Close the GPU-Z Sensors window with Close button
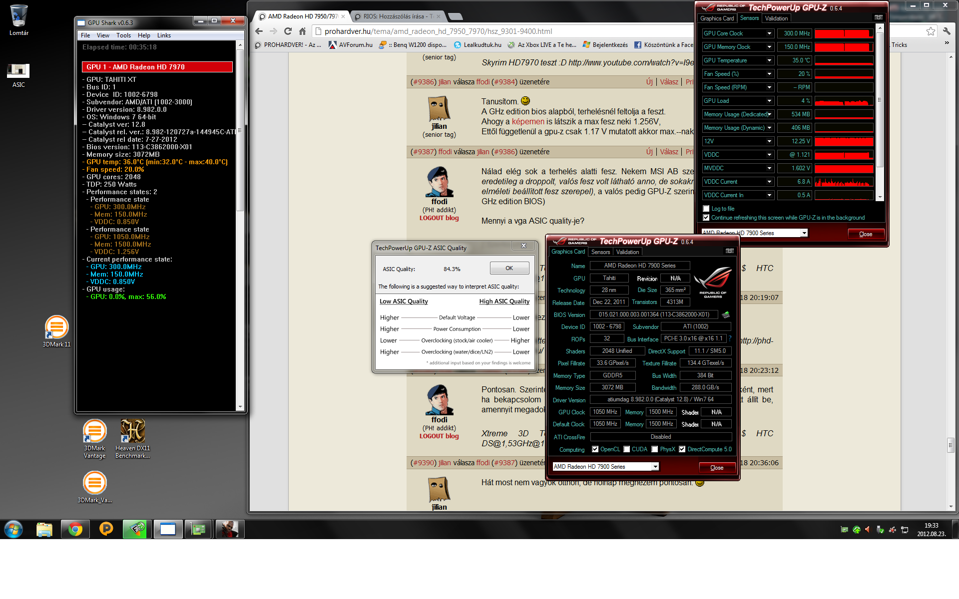Image resolution: width=959 pixels, height=599 pixels. click(866, 234)
